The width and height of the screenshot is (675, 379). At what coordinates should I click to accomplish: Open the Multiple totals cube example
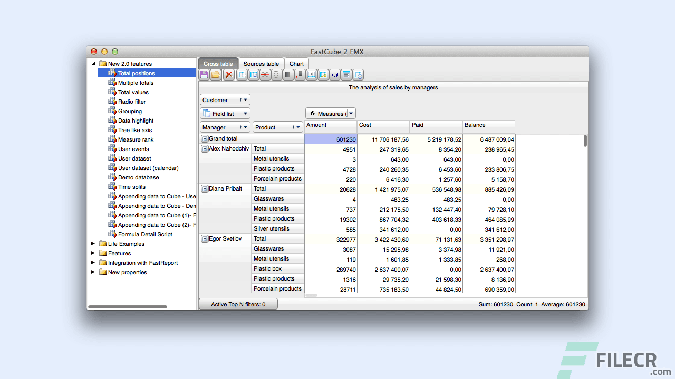click(136, 83)
